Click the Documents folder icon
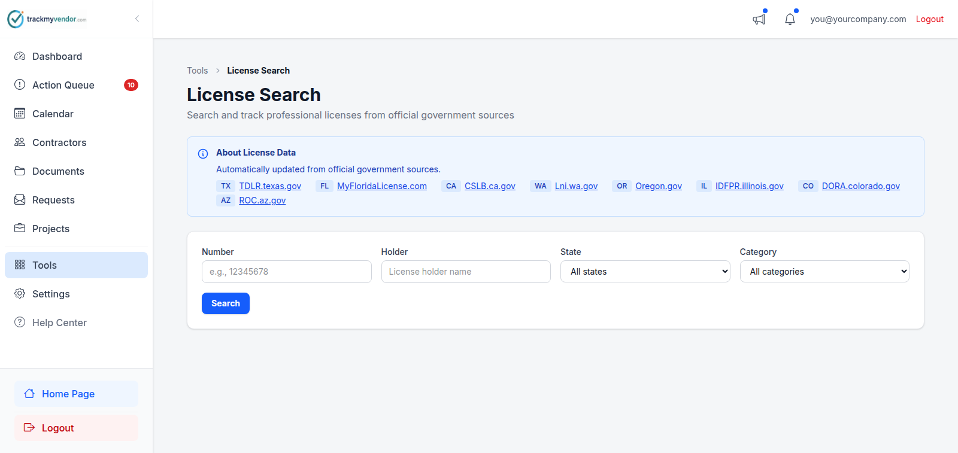Screen dimensions: 958x453 pyautogui.click(x=20, y=171)
